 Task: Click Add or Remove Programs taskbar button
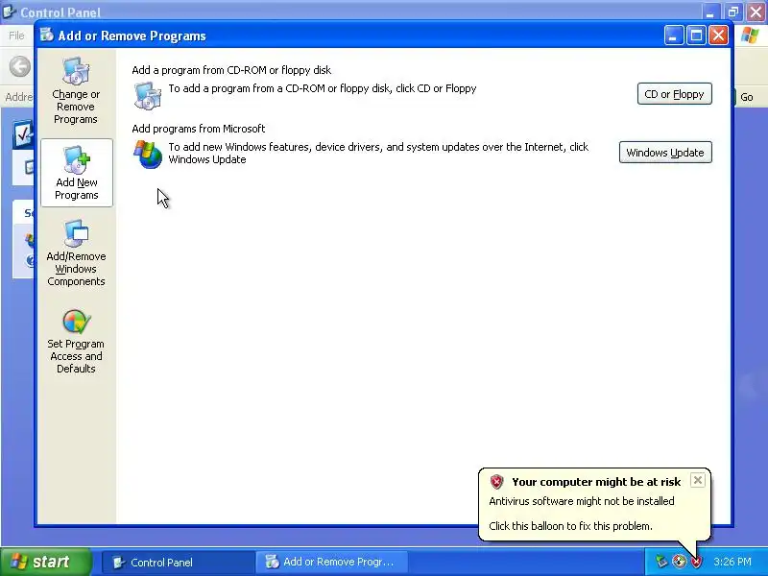coord(331,562)
